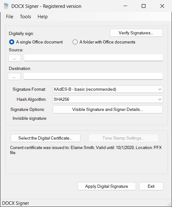Viewport: 172px width, 207px height.
Task: Browse for the Source file
Action: click(15, 58)
